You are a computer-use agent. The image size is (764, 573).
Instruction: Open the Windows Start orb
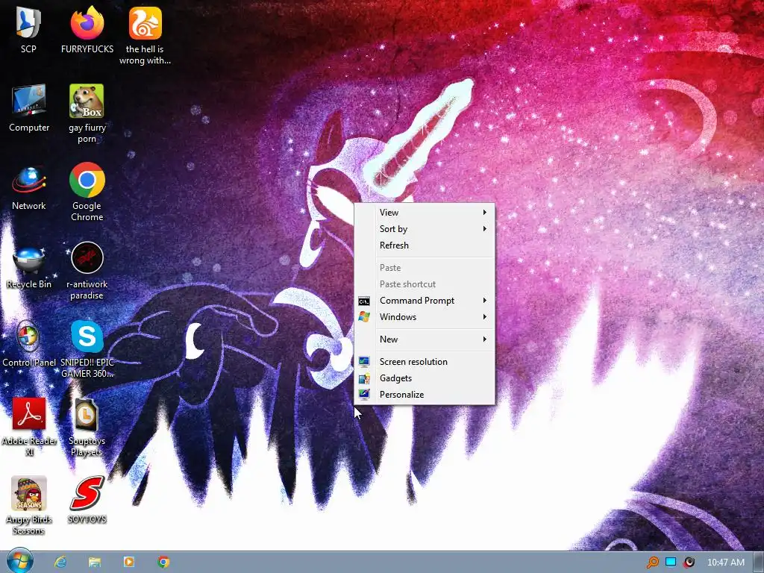click(19, 561)
